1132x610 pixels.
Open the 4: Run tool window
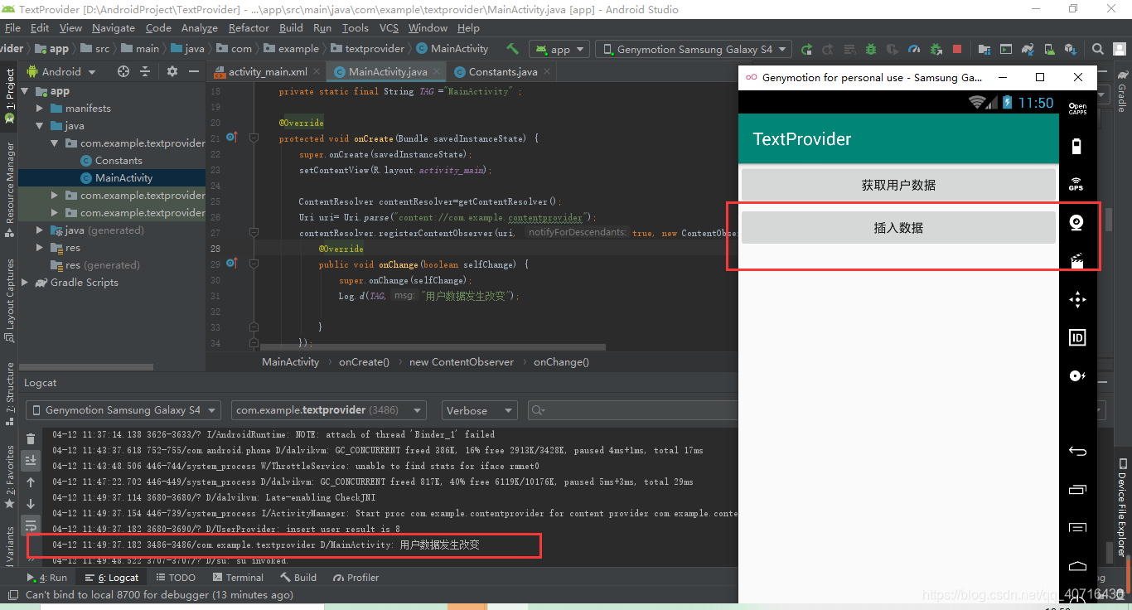(47, 578)
